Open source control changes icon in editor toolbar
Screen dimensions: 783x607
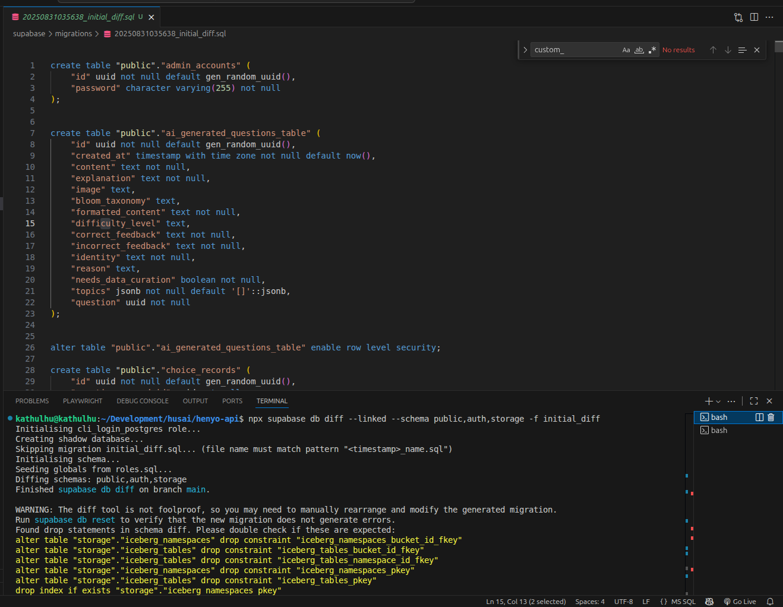(738, 17)
